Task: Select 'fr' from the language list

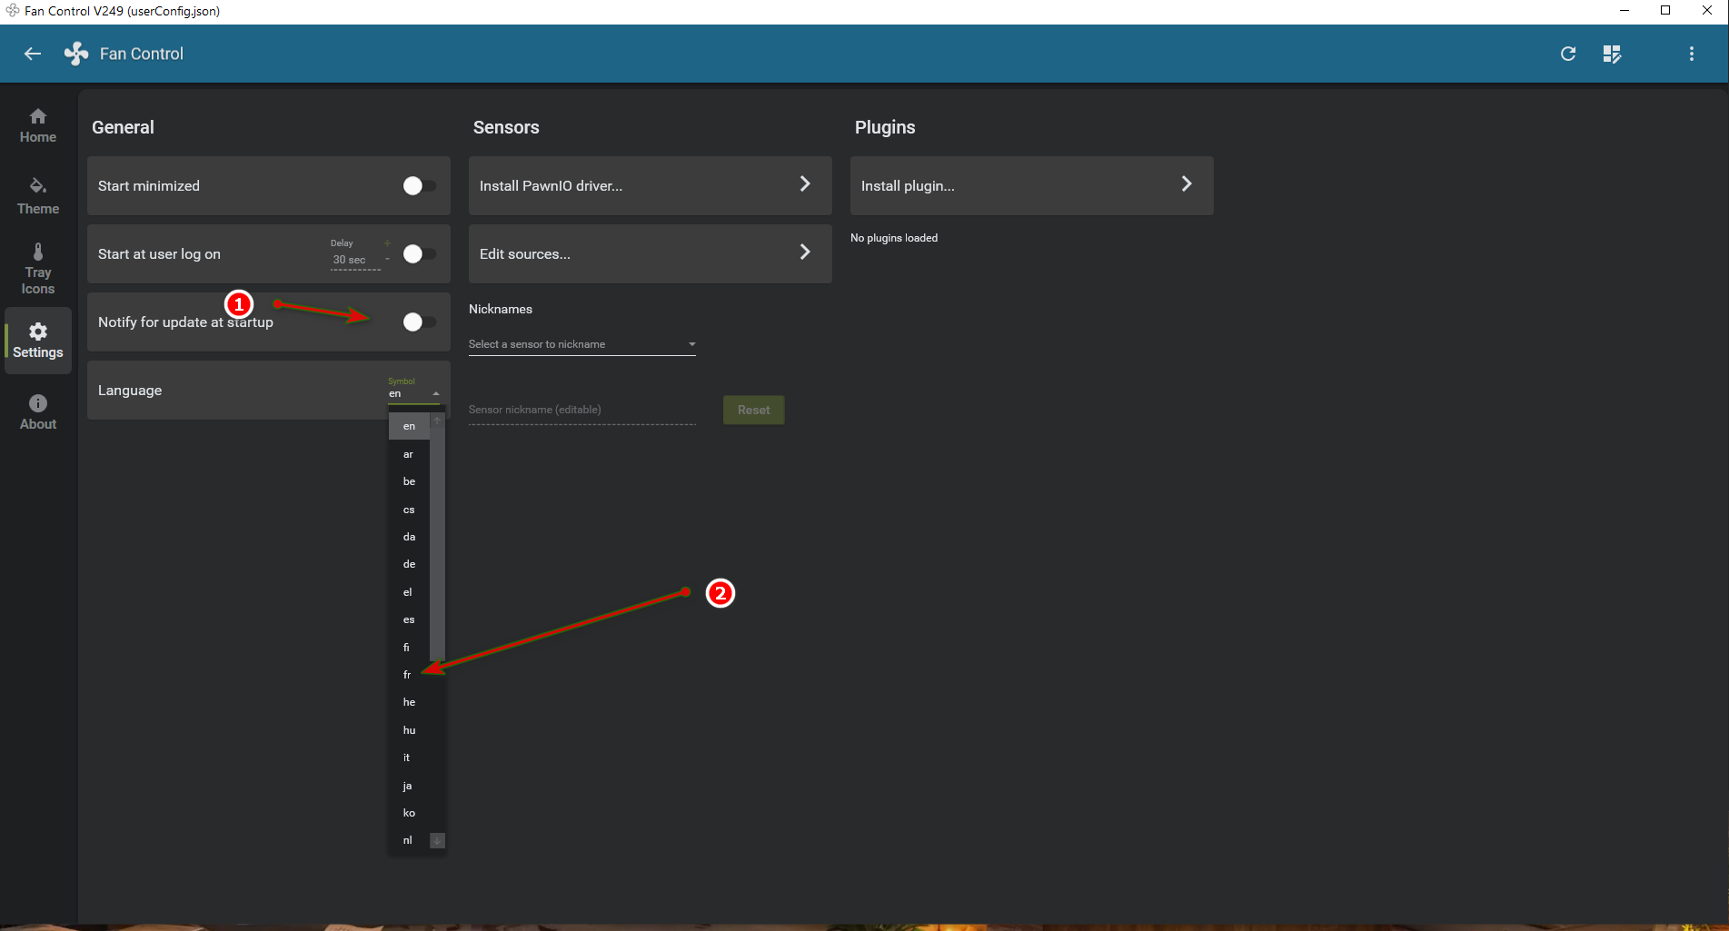Action: (408, 675)
